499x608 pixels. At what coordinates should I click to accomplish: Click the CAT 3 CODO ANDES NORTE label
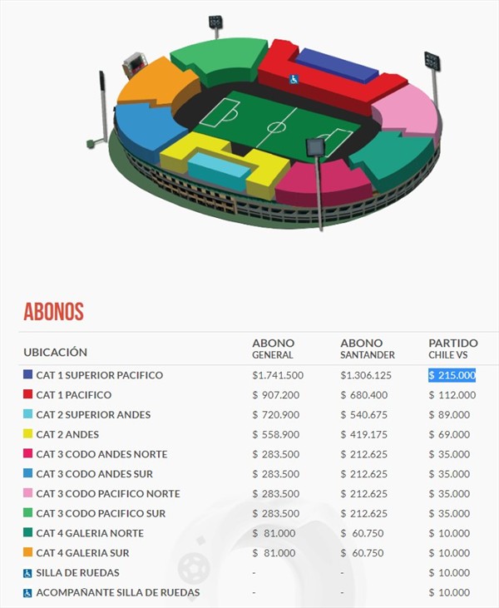(101, 454)
